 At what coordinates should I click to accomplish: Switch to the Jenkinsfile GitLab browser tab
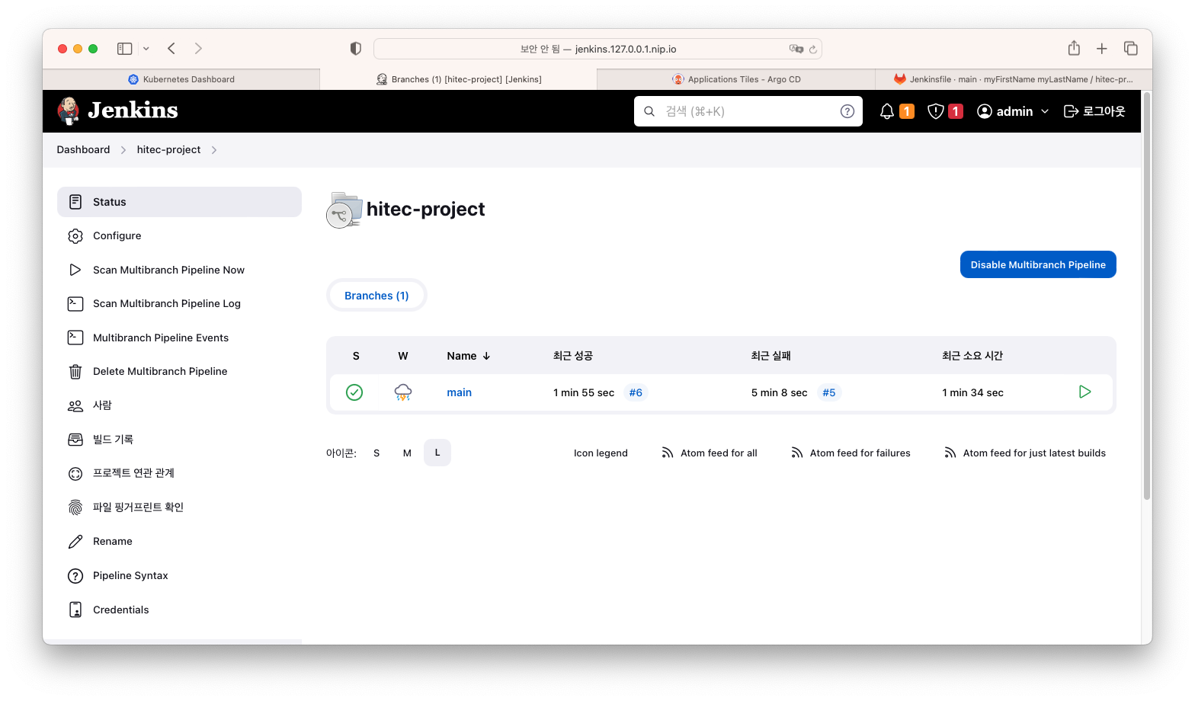(x=1014, y=79)
